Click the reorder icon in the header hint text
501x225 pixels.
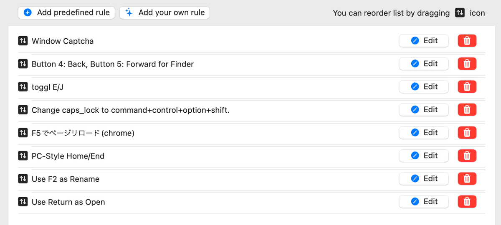(x=460, y=13)
